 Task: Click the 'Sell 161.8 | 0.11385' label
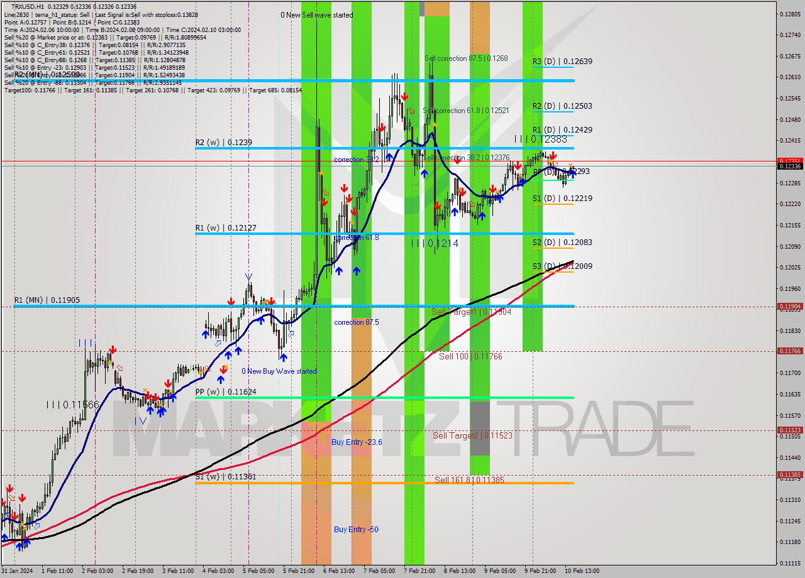[x=469, y=480]
